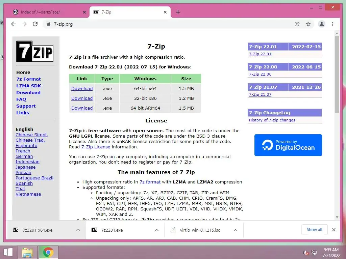
Task: Switch language to Spanish
Action: tap(24, 183)
